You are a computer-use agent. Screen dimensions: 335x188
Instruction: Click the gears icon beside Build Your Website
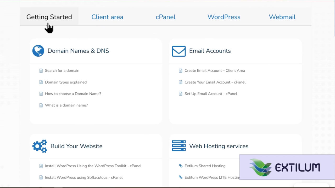click(x=40, y=146)
